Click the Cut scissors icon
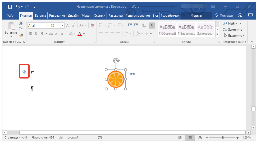 [x=21, y=24]
